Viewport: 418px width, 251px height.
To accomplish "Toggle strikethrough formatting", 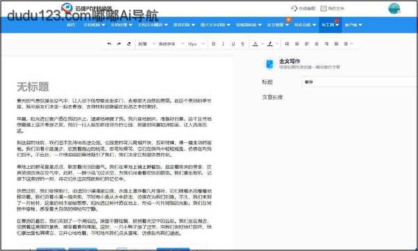I will click(x=242, y=44).
